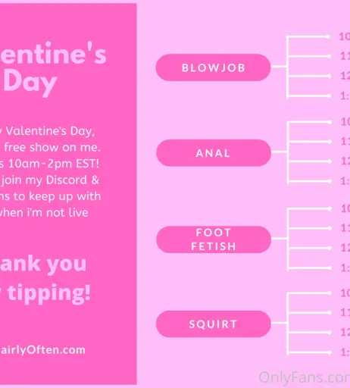Click the Valentine's Day heading text
The height and width of the screenshot is (388, 350).
pyautogui.click(x=53, y=69)
